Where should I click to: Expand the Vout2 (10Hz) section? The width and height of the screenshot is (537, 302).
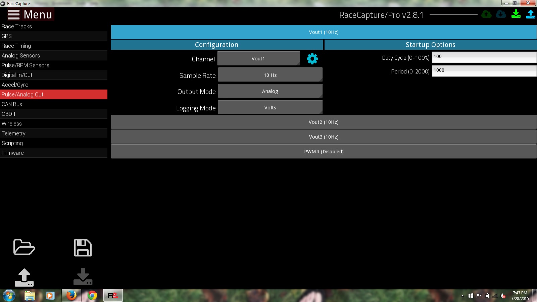pos(324,122)
